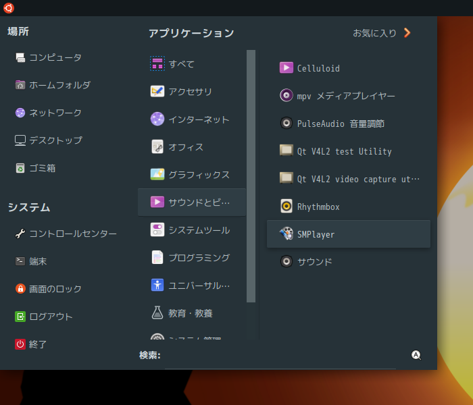Click the Qt V4L2 video capture icon
The height and width of the screenshot is (405, 473).
(287, 178)
